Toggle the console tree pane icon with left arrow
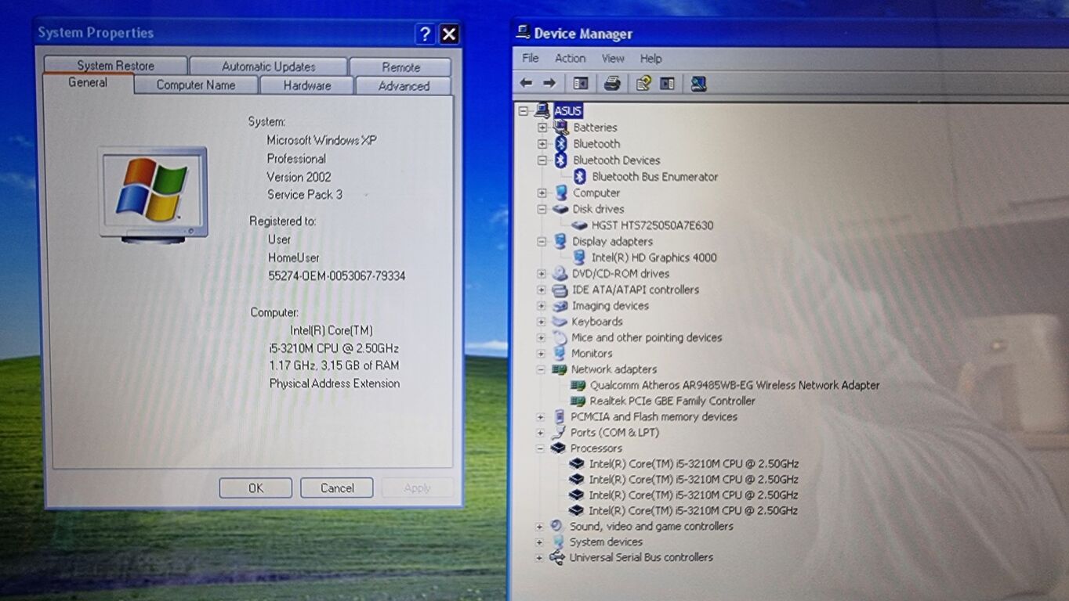The height and width of the screenshot is (601, 1069). click(581, 83)
